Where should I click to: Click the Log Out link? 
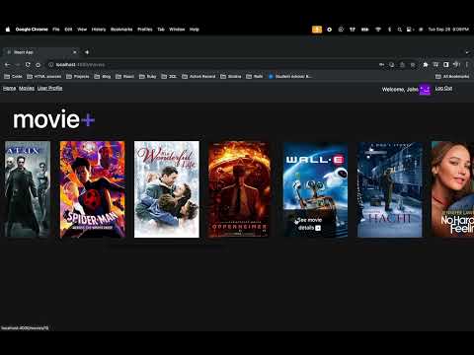coord(443,88)
